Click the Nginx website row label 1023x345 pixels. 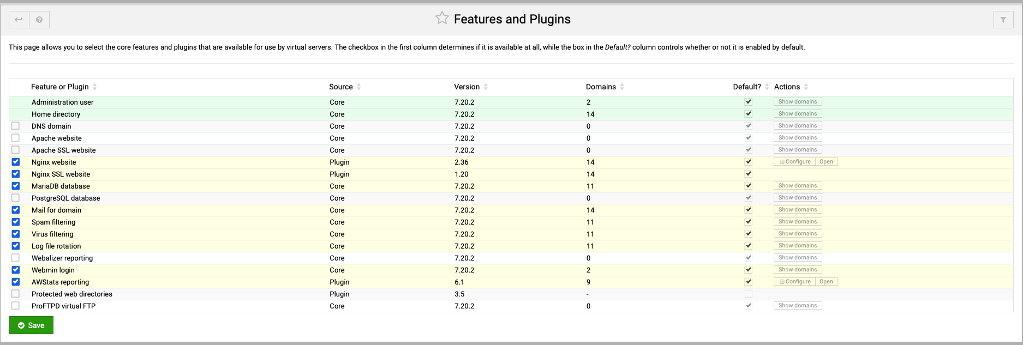click(54, 162)
